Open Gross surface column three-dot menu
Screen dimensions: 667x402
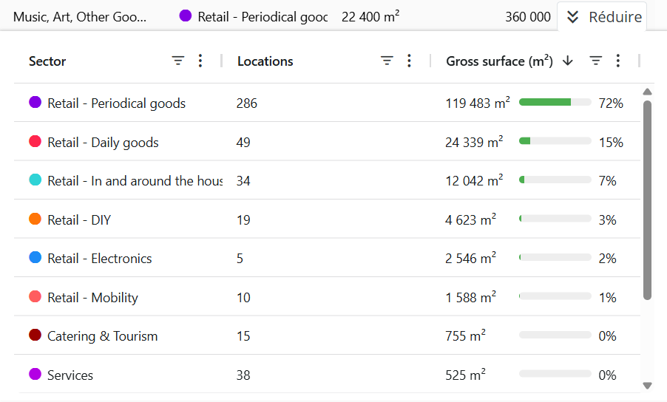click(x=618, y=61)
